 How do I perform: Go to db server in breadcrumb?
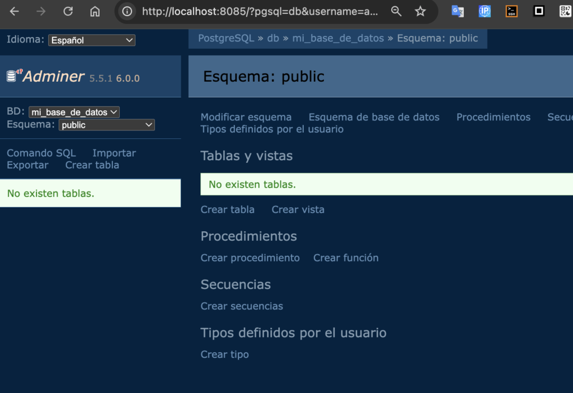click(273, 39)
